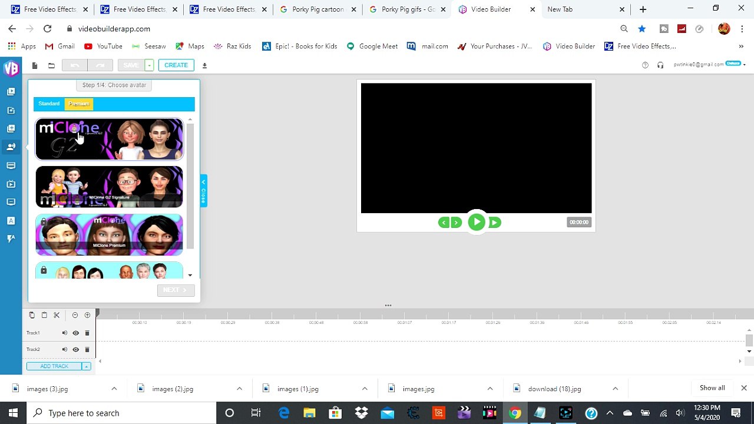
Task: Open the captions sidebar icon
Action: coord(11,165)
